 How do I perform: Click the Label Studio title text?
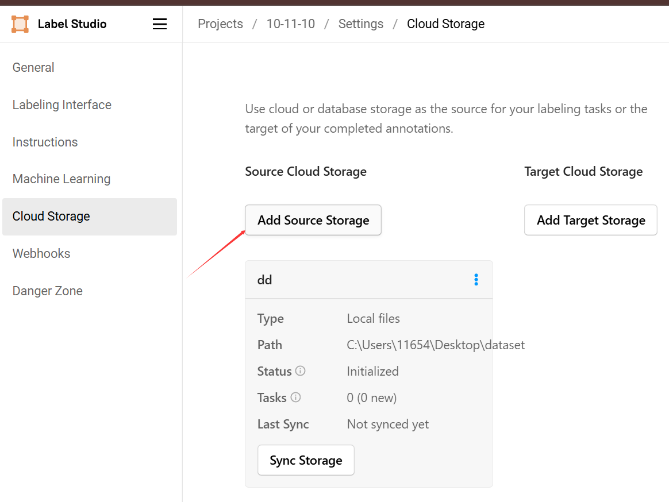72,24
